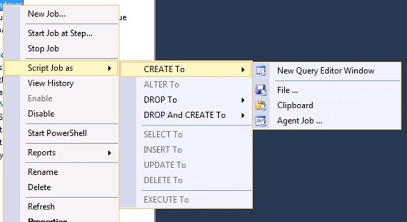This screenshot has height=222, width=407.
Task: Click the Clipboard icon in submenu
Action: coord(261,105)
